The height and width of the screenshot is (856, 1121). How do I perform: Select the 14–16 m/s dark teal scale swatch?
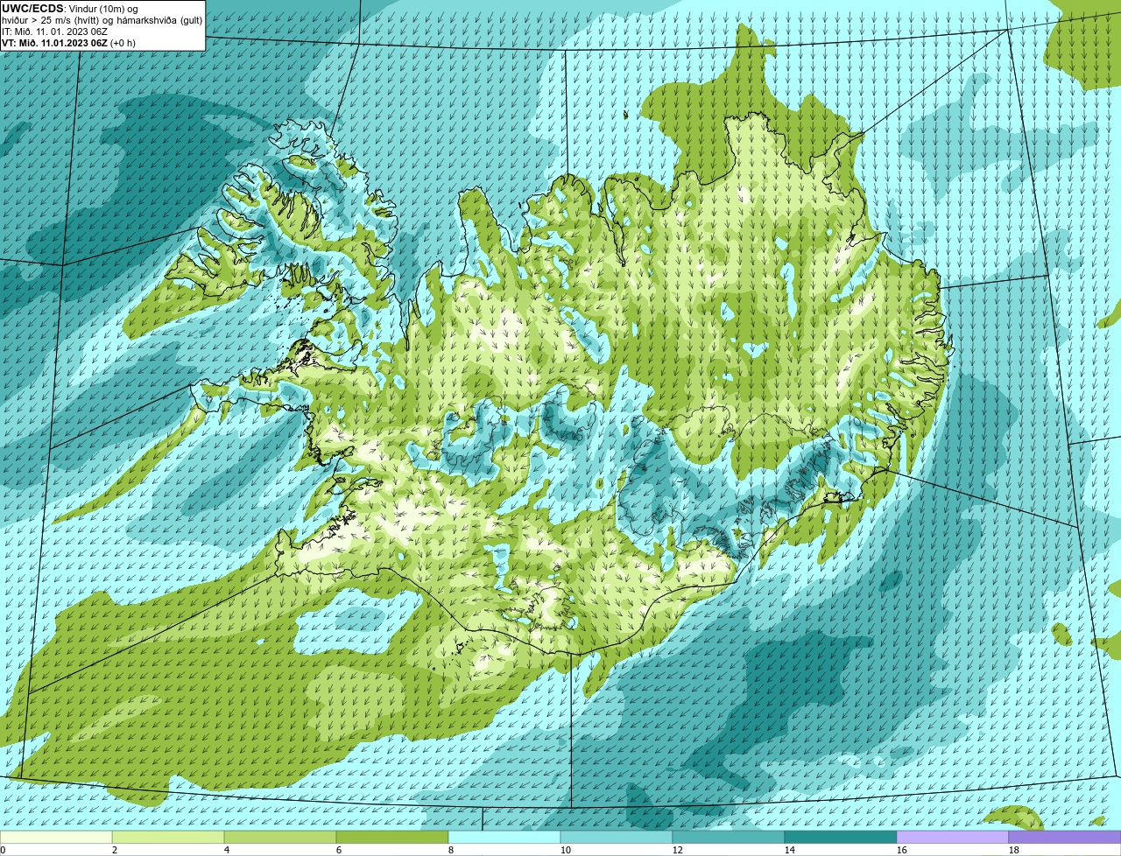[841, 838]
